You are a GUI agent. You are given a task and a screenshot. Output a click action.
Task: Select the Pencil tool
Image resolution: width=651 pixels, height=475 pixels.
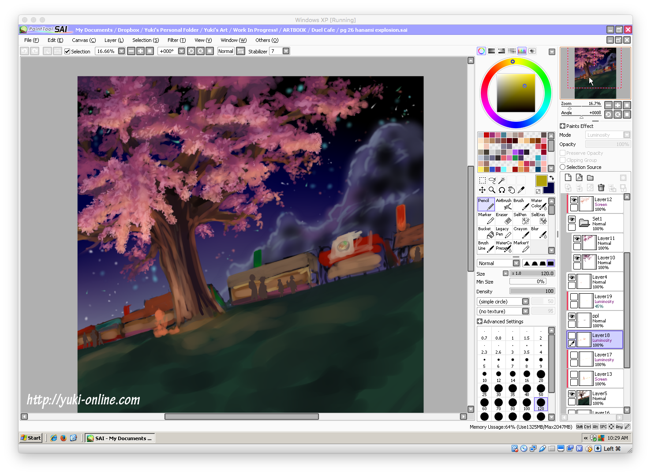pos(486,204)
